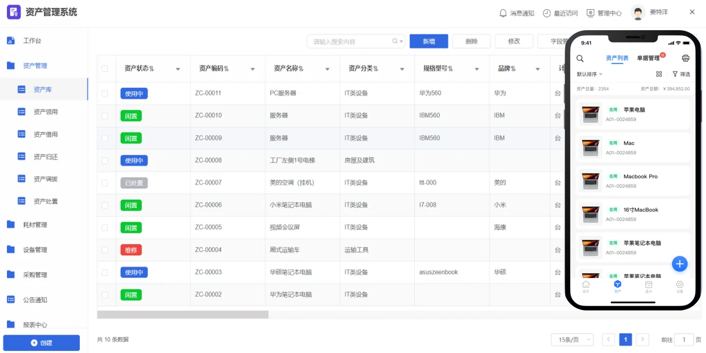Tap the printer icon on the phone

coord(686,58)
